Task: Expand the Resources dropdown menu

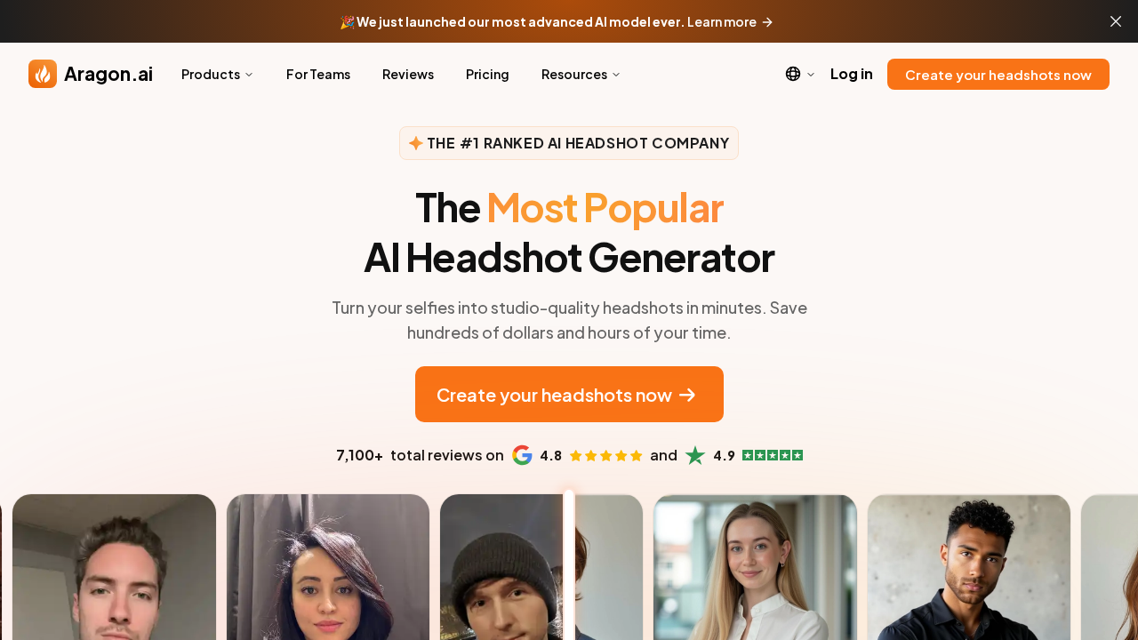Action: pyautogui.click(x=581, y=74)
